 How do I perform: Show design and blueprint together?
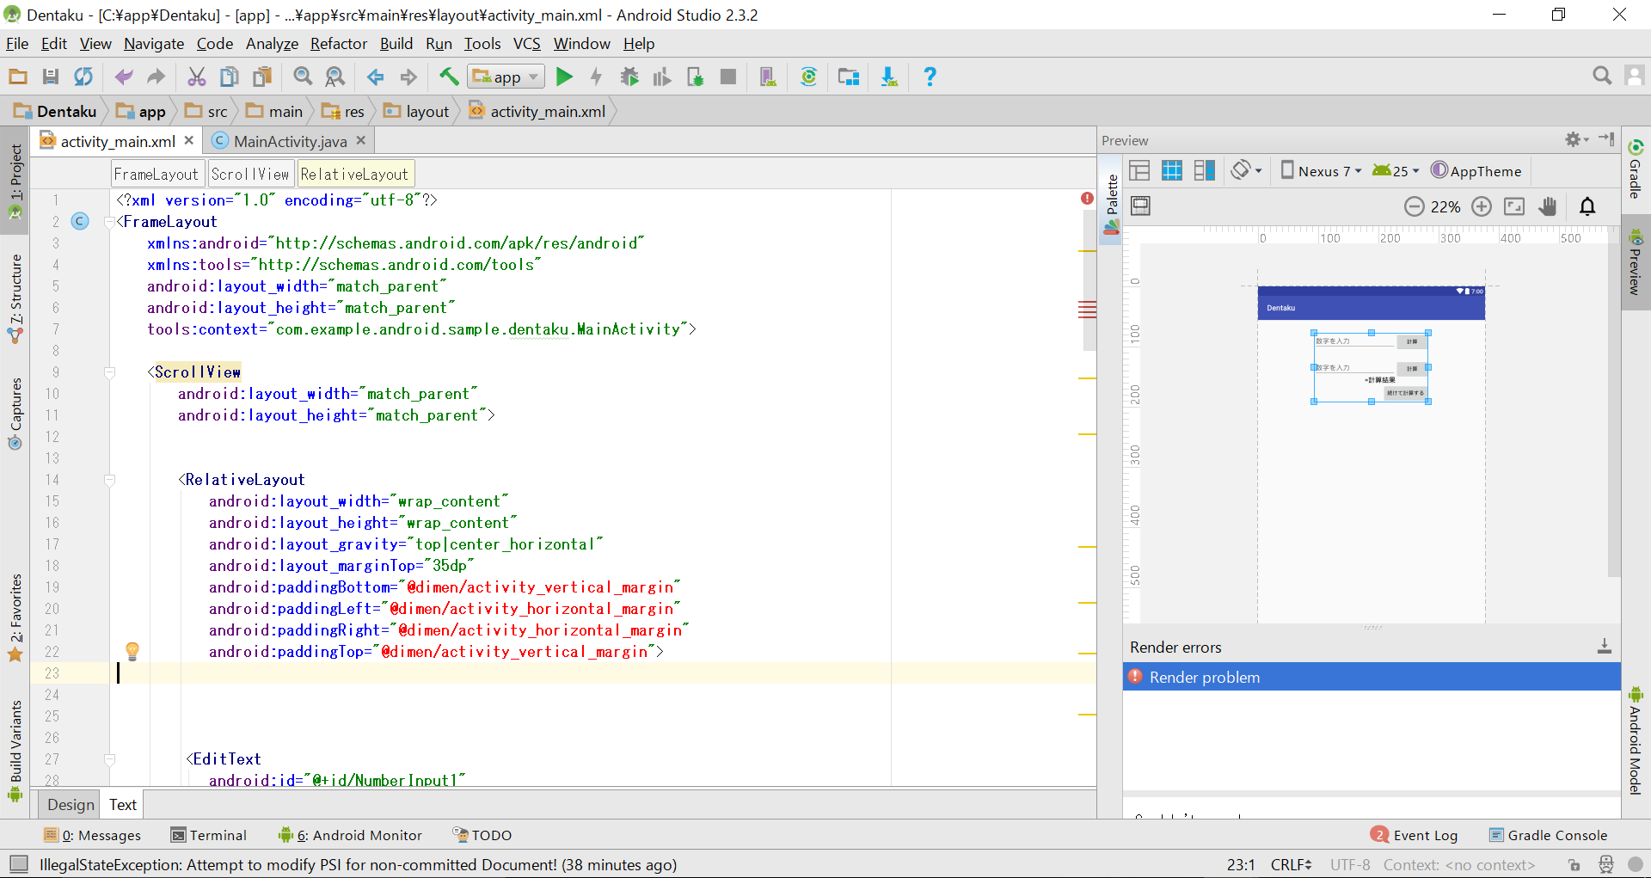1205,170
